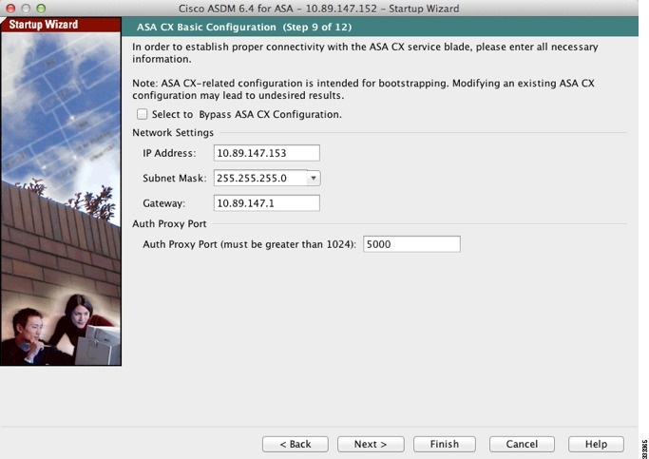Select "ASA CX Basic Configuration (Step 9 of 12)" header

pos(244,28)
